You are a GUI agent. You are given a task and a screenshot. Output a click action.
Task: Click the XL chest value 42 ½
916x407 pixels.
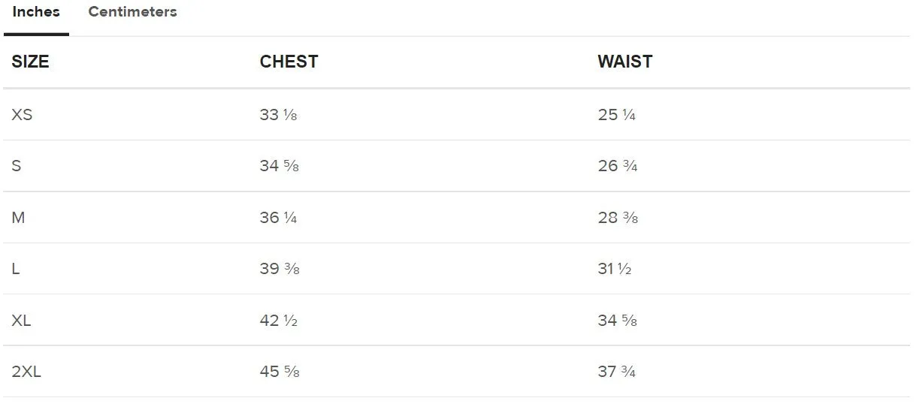pos(279,321)
